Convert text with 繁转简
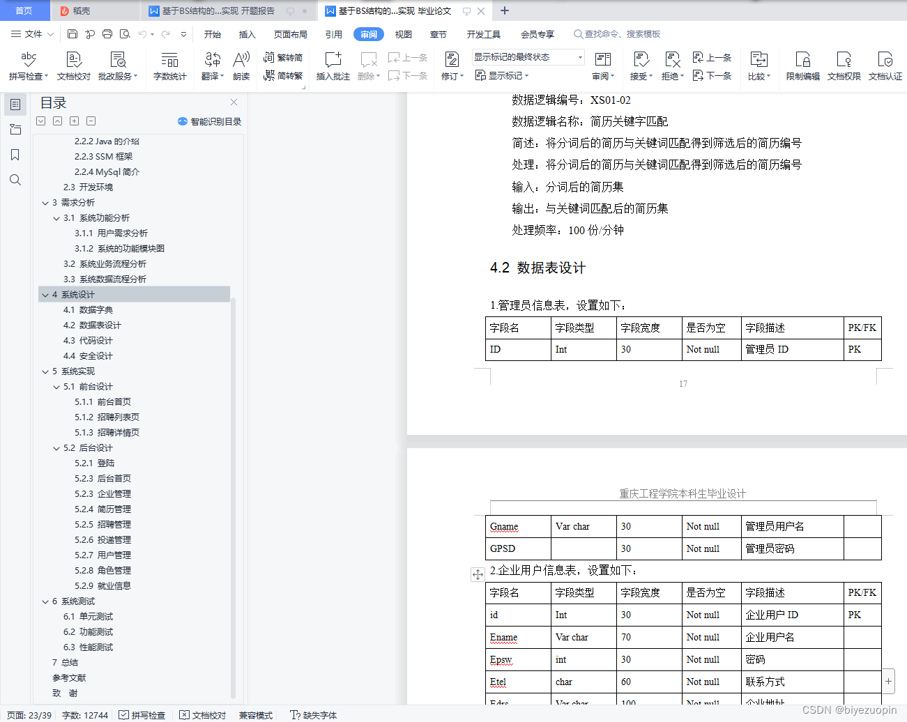907x722 pixels. 283,57
